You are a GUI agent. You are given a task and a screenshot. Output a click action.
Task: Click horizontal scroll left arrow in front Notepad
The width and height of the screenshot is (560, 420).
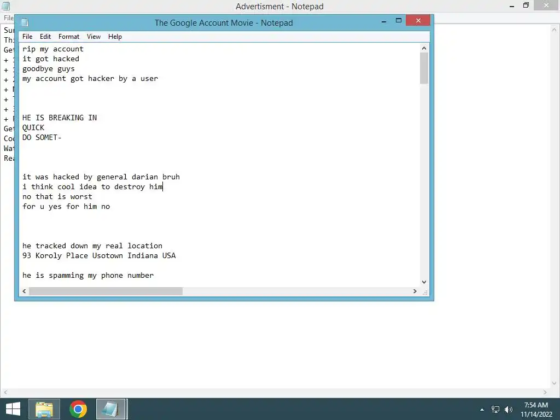(x=24, y=291)
